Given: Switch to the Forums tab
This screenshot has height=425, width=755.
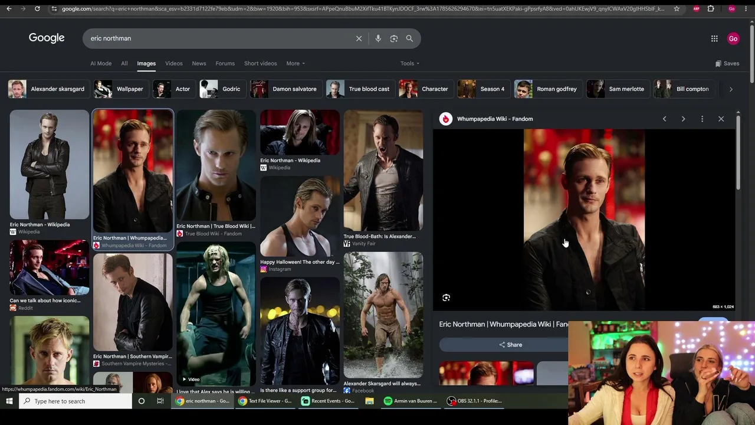Looking at the screenshot, I should [225, 63].
